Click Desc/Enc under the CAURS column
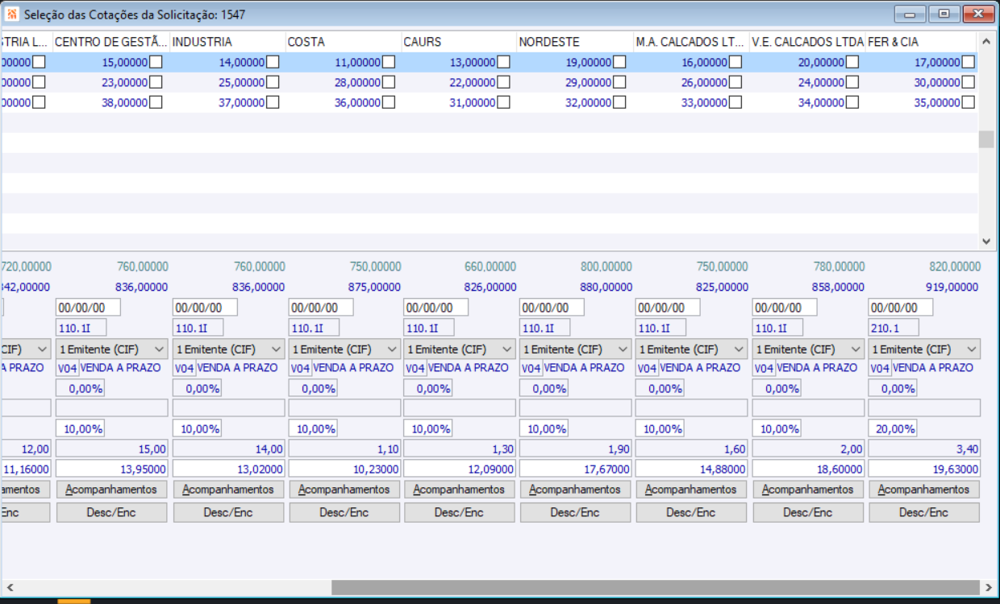This screenshot has width=1000, height=604. point(460,512)
